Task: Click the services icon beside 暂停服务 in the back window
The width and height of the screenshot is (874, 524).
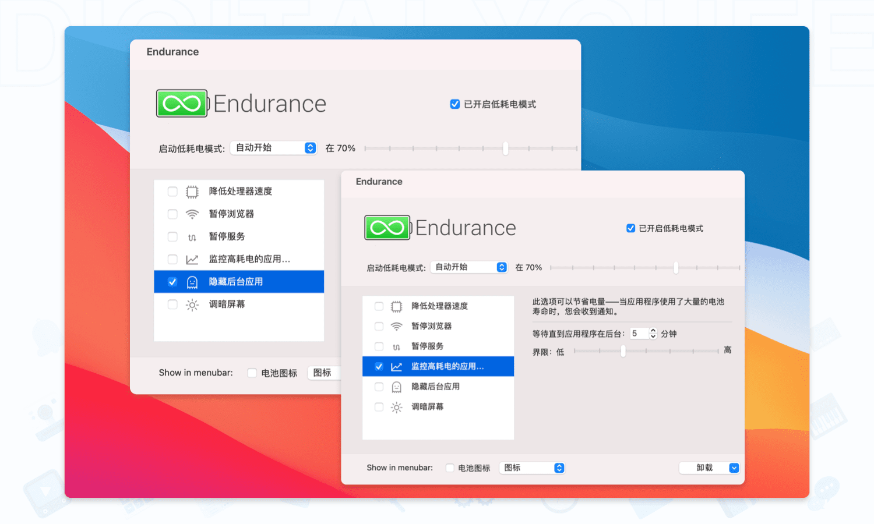Action: pyautogui.click(x=192, y=237)
